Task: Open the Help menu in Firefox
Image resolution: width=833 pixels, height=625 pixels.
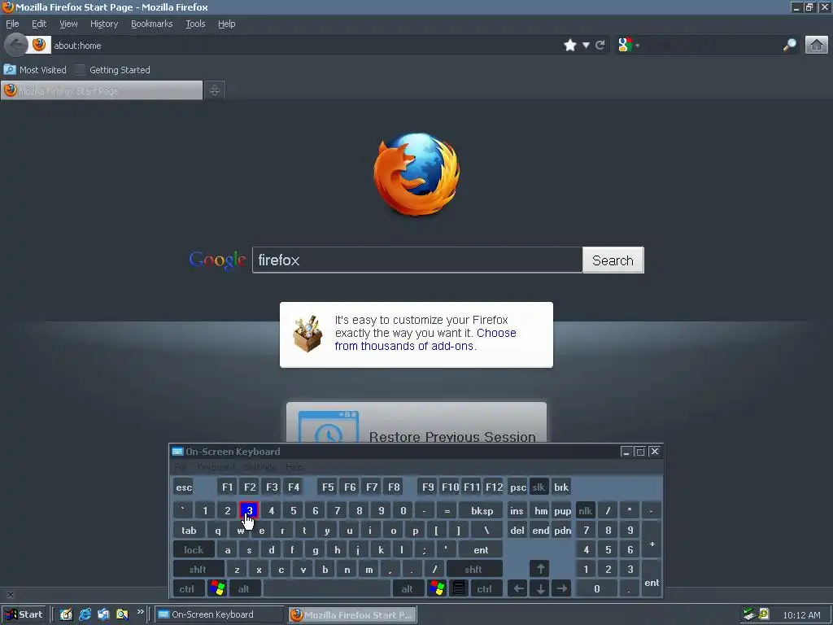Action: coord(226,24)
